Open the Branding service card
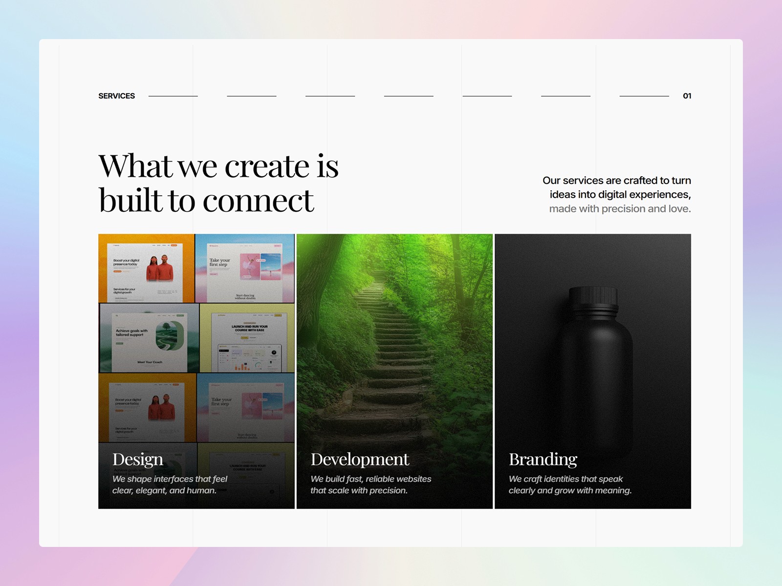Image resolution: width=782 pixels, height=586 pixels. (593, 371)
